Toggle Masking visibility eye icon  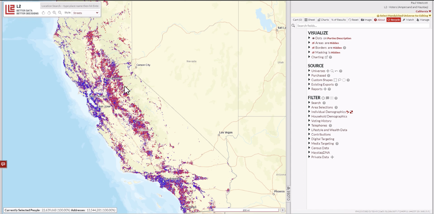(x=313, y=53)
